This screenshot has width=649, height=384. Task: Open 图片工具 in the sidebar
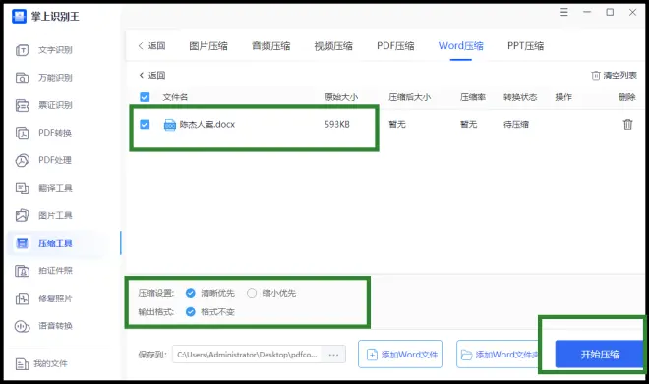(44, 215)
